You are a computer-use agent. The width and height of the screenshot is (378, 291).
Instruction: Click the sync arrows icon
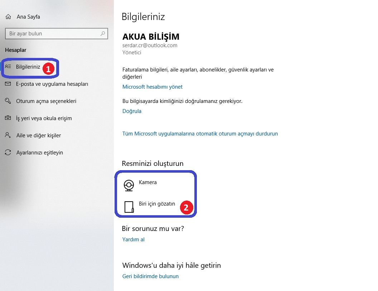[x=8, y=153]
